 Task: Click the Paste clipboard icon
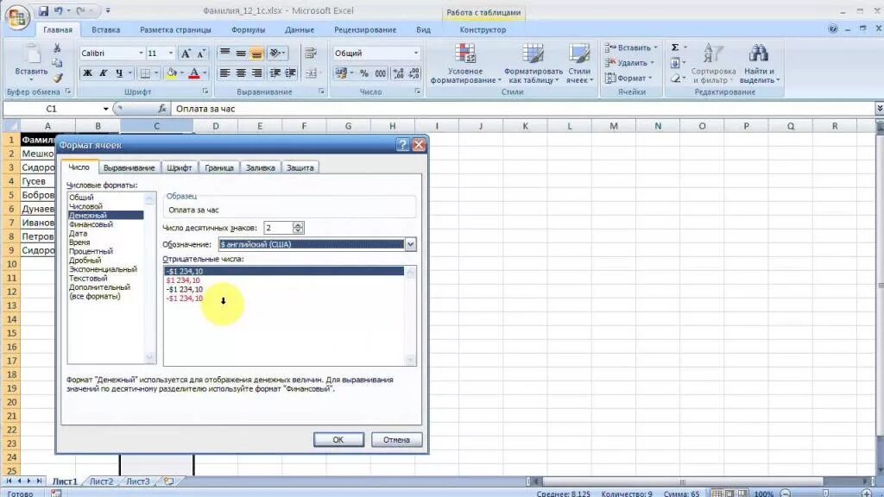[x=32, y=55]
